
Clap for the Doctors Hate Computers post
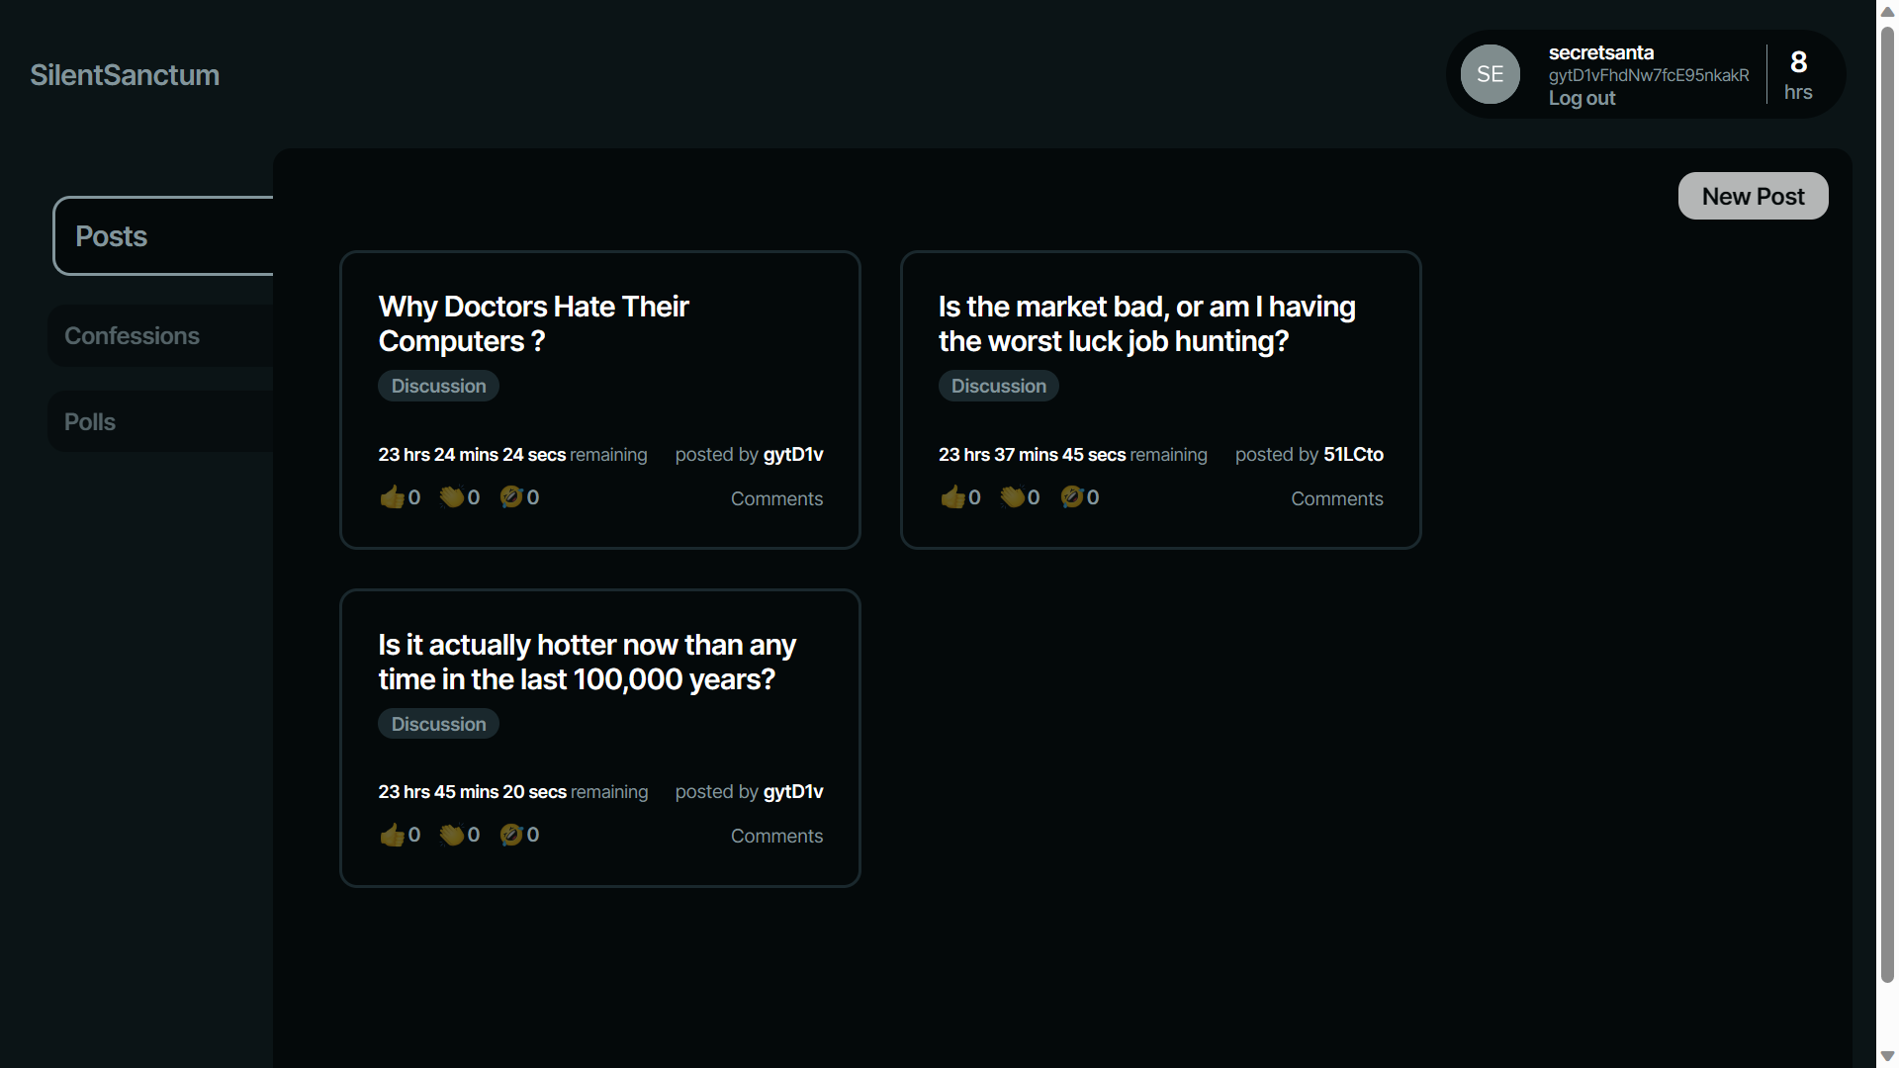(452, 497)
